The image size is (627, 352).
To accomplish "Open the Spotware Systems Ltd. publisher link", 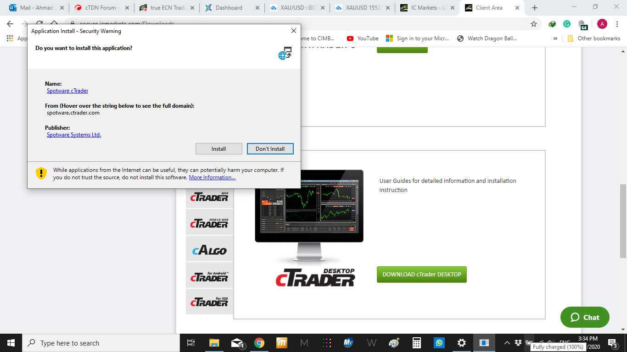I will [x=74, y=135].
